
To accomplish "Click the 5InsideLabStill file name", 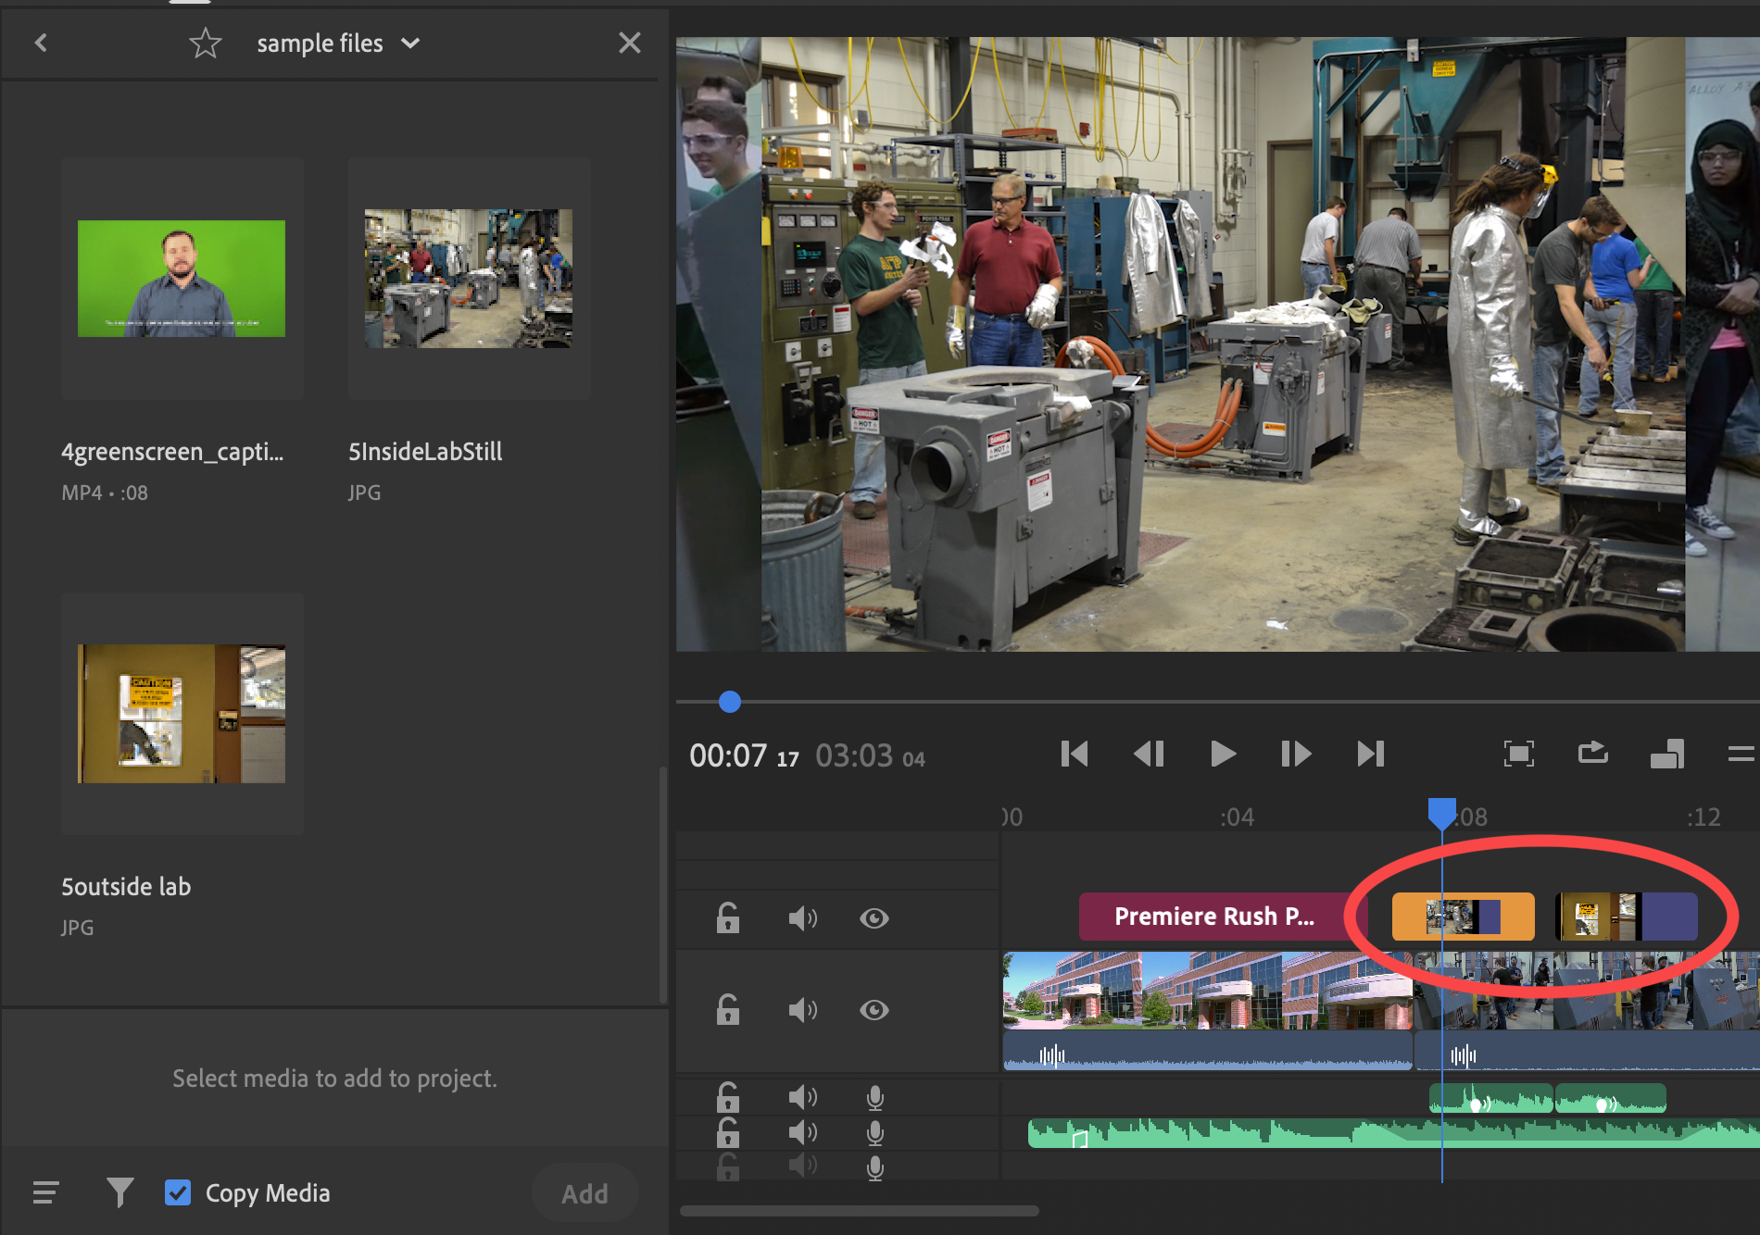I will coord(425,452).
